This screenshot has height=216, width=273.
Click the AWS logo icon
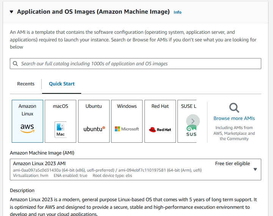click(27, 128)
